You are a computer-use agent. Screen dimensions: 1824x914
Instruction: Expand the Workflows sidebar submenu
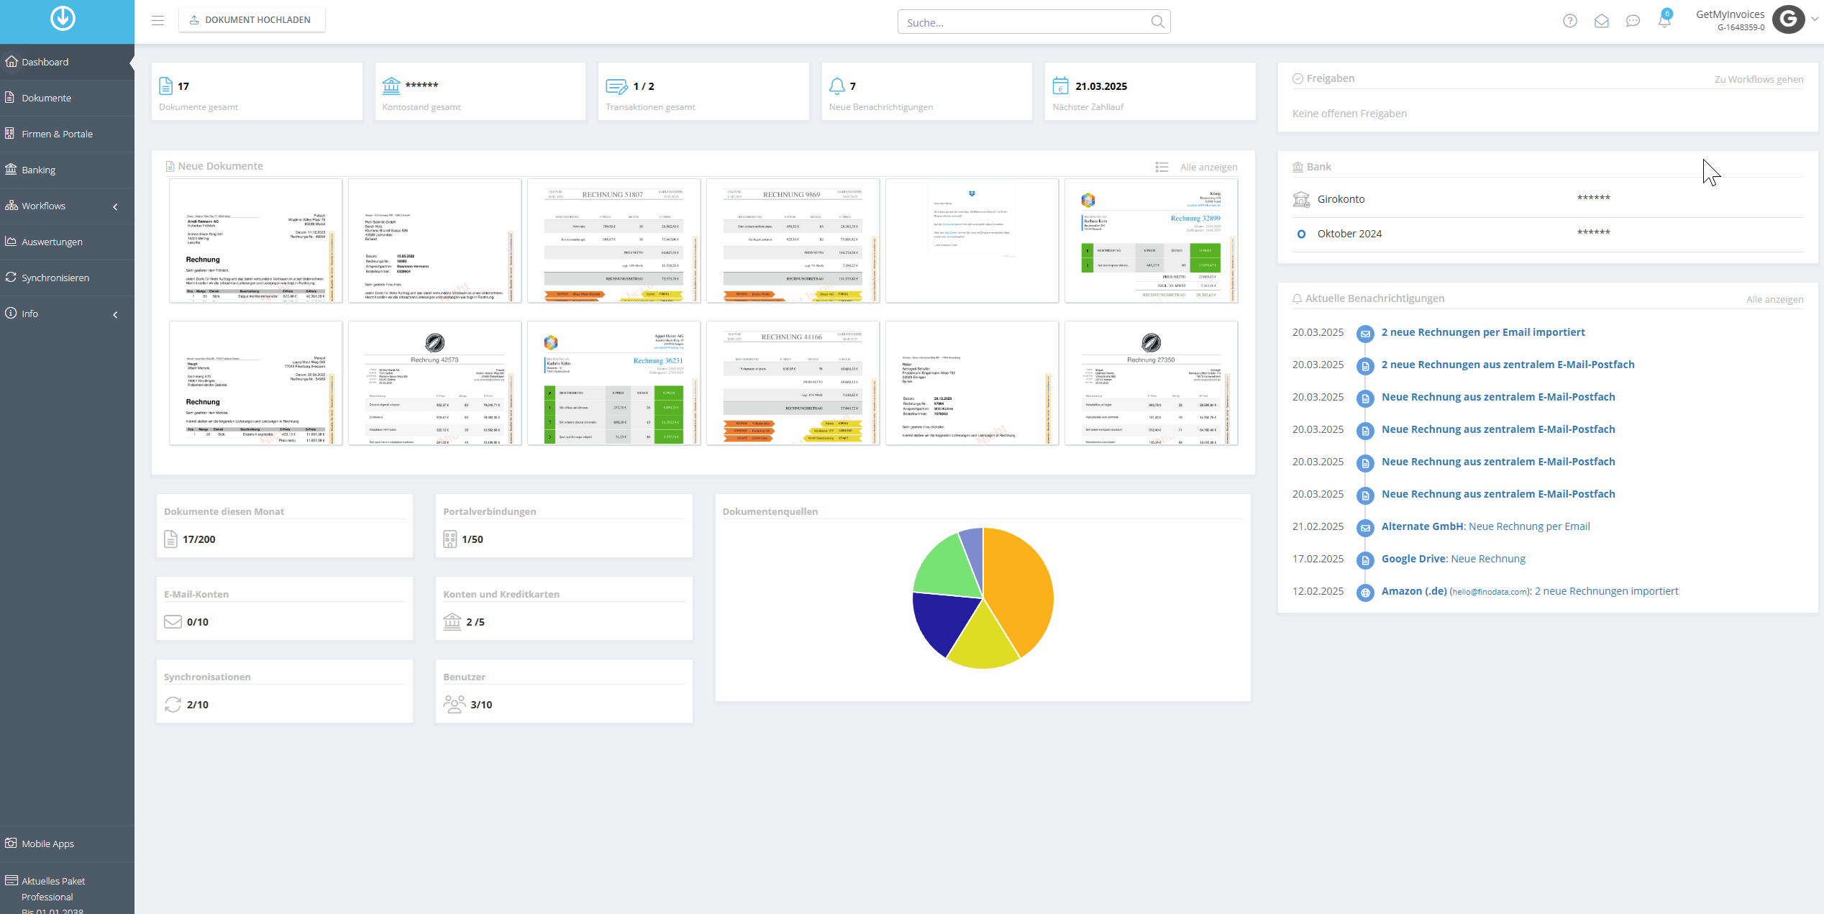click(115, 206)
